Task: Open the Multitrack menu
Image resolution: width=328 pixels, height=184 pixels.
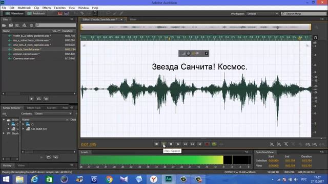Action: [24, 8]
